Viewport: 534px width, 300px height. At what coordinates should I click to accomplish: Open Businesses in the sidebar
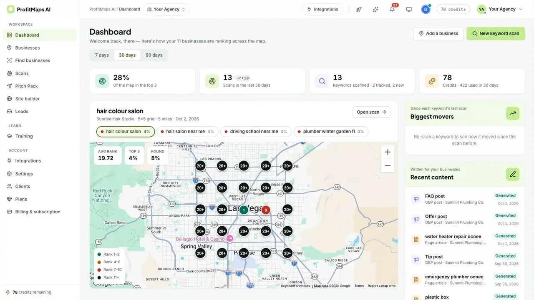click(x=40, y=48)
